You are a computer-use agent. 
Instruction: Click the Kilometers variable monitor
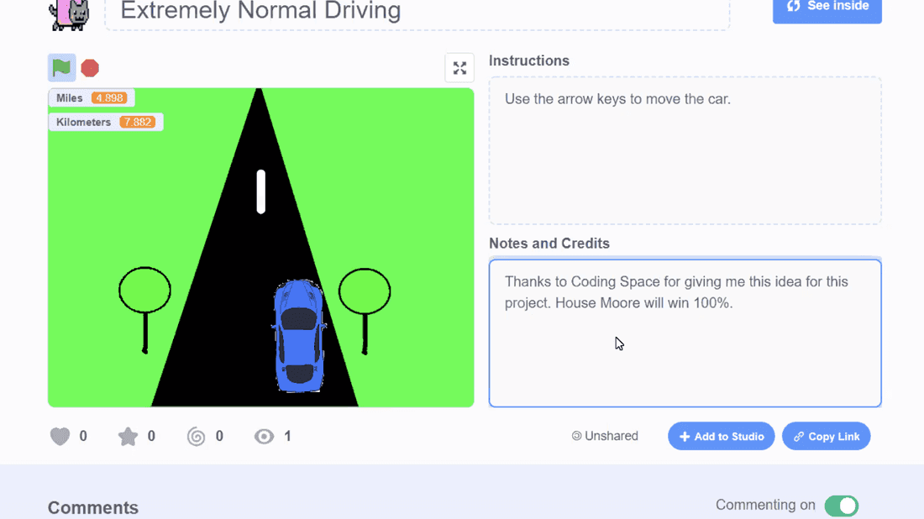106,122
